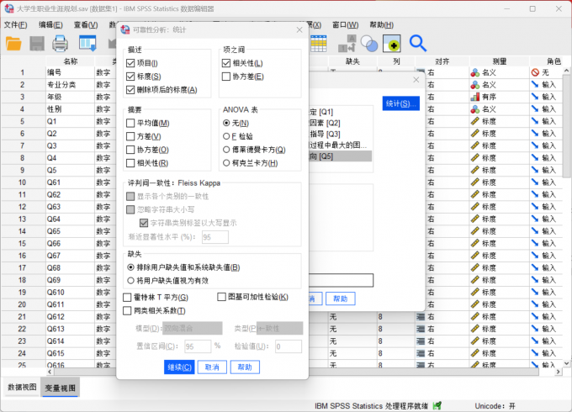This screenshot has height=412, width=572.
Task: Click the green plus toolbar icon
Action: [x=392, y=44]
